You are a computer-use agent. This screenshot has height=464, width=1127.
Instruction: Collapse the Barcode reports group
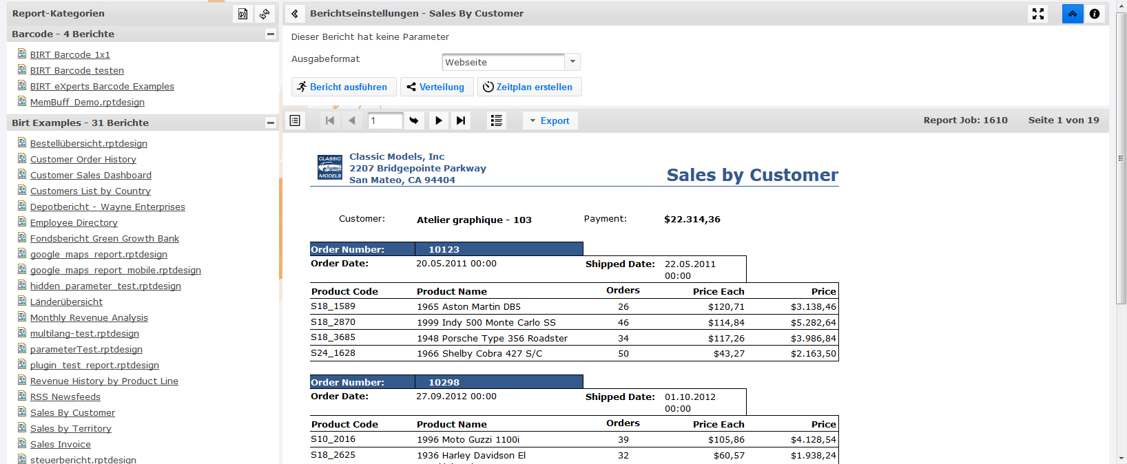[x=270, y=34]
